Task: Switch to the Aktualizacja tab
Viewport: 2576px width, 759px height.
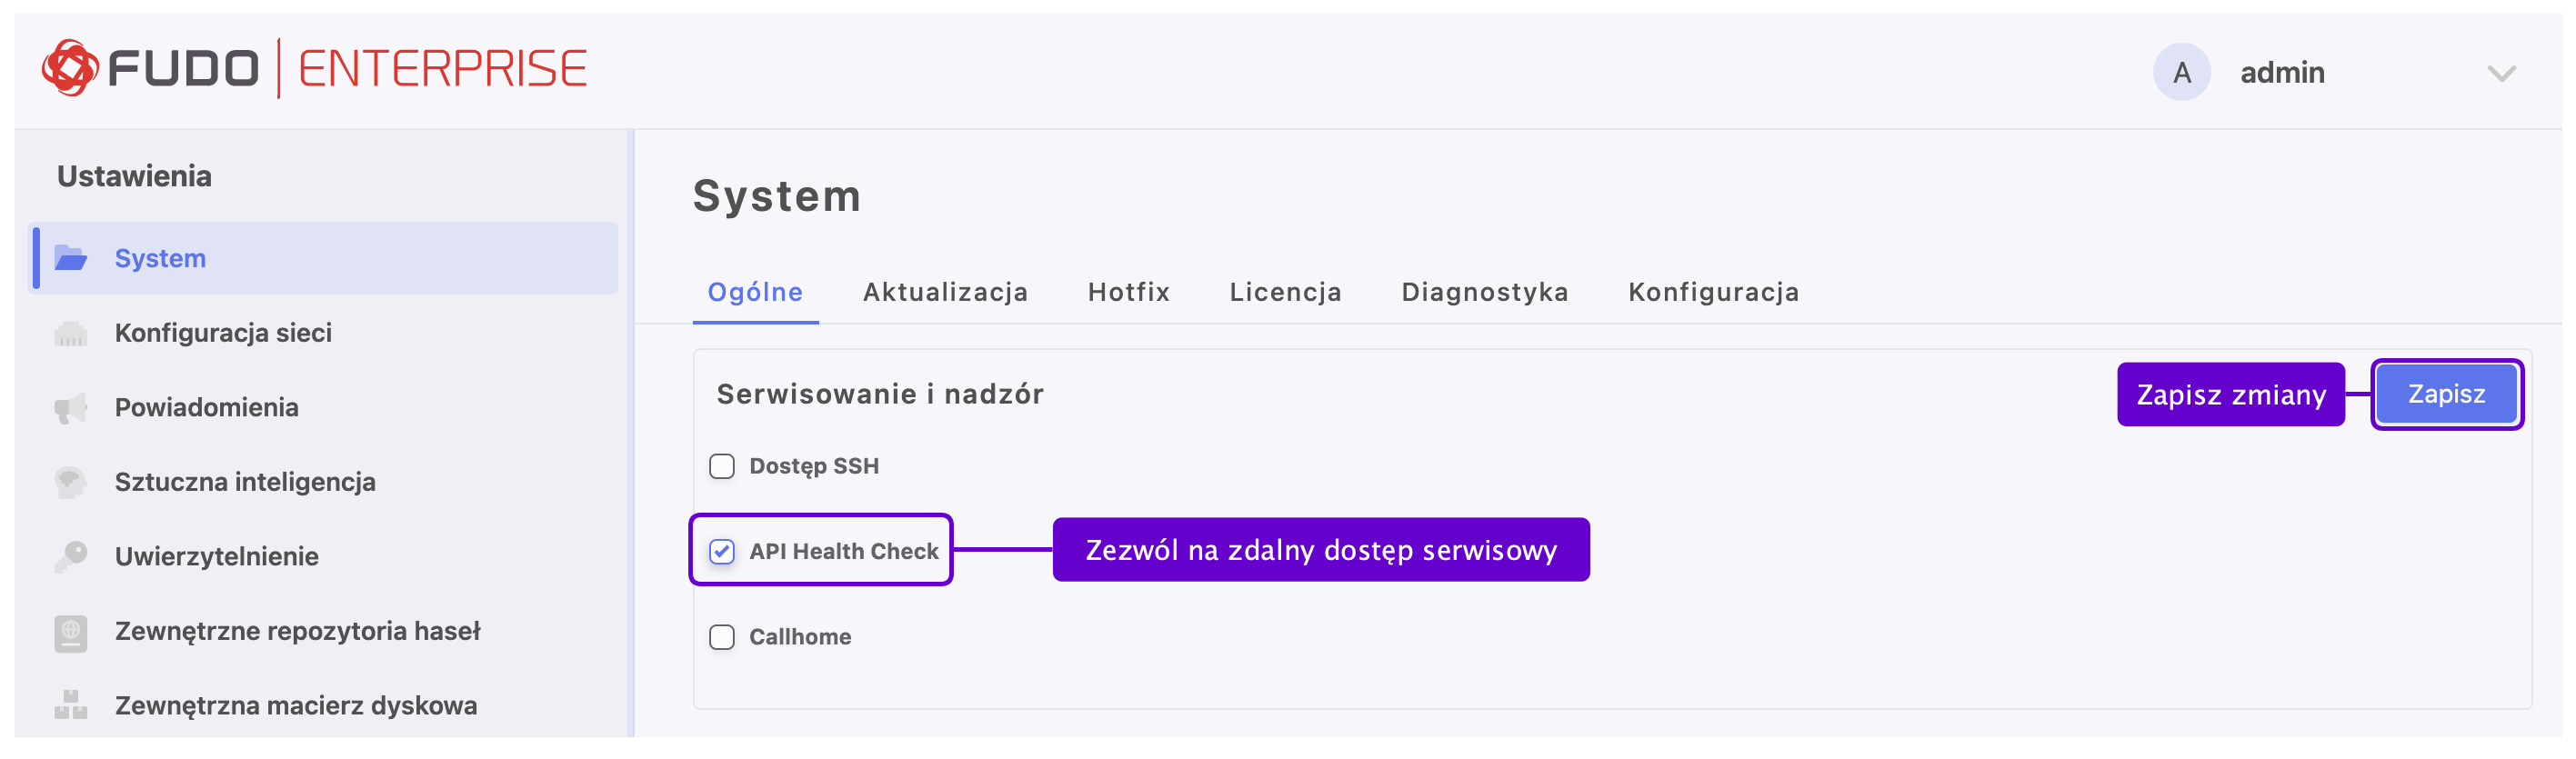Action: [x=945, y=292]
